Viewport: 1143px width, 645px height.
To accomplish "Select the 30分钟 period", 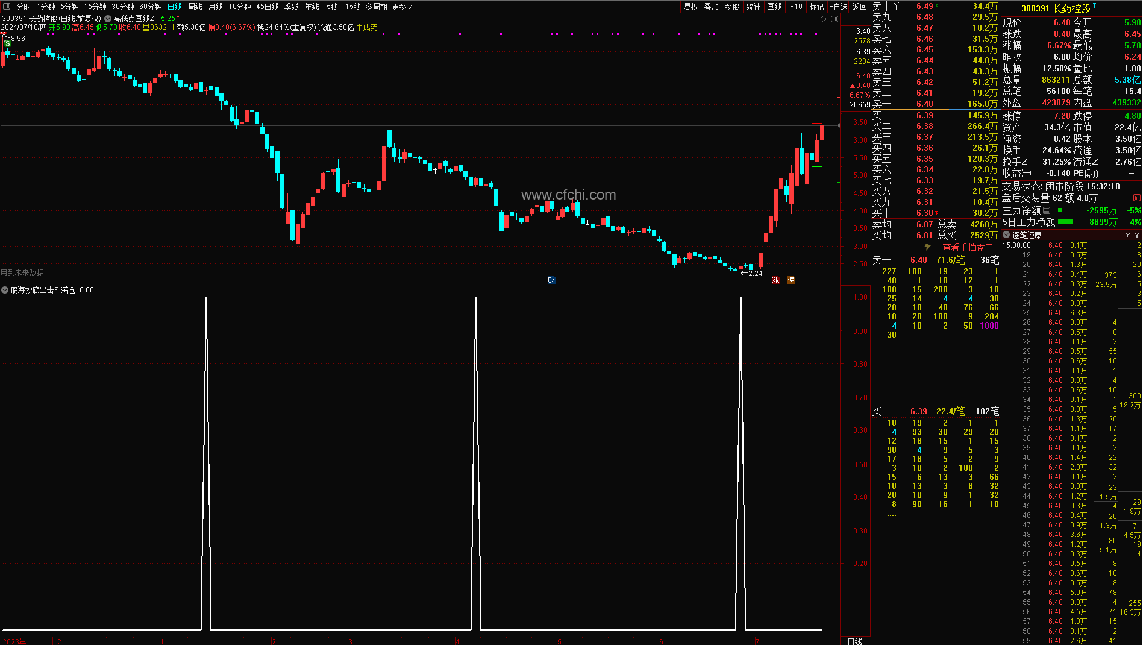I will pyautogui.click(x=123, y=7).
